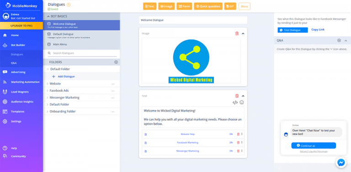Expand the Website folder
This screenshot has width=351, height=172.
point(48,84)
